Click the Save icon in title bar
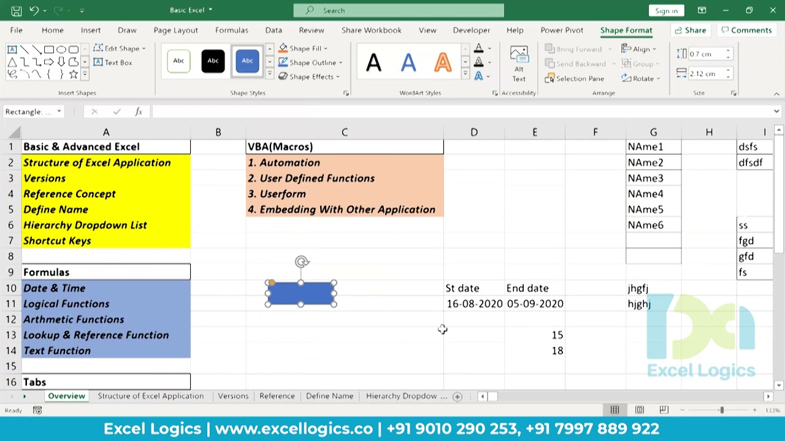Image resolution: width=785 pixels, height=441 pixels. (x=17, y=10)
